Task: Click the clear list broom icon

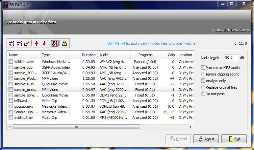Action: tap(27, 43)
